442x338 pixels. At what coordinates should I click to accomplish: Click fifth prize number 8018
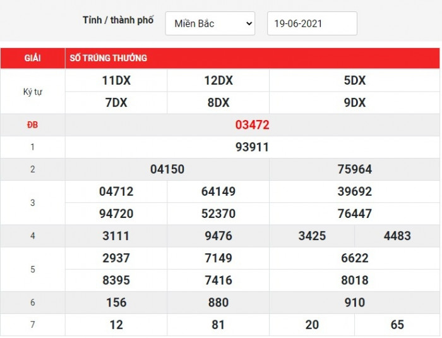click(x=355, y=280)
